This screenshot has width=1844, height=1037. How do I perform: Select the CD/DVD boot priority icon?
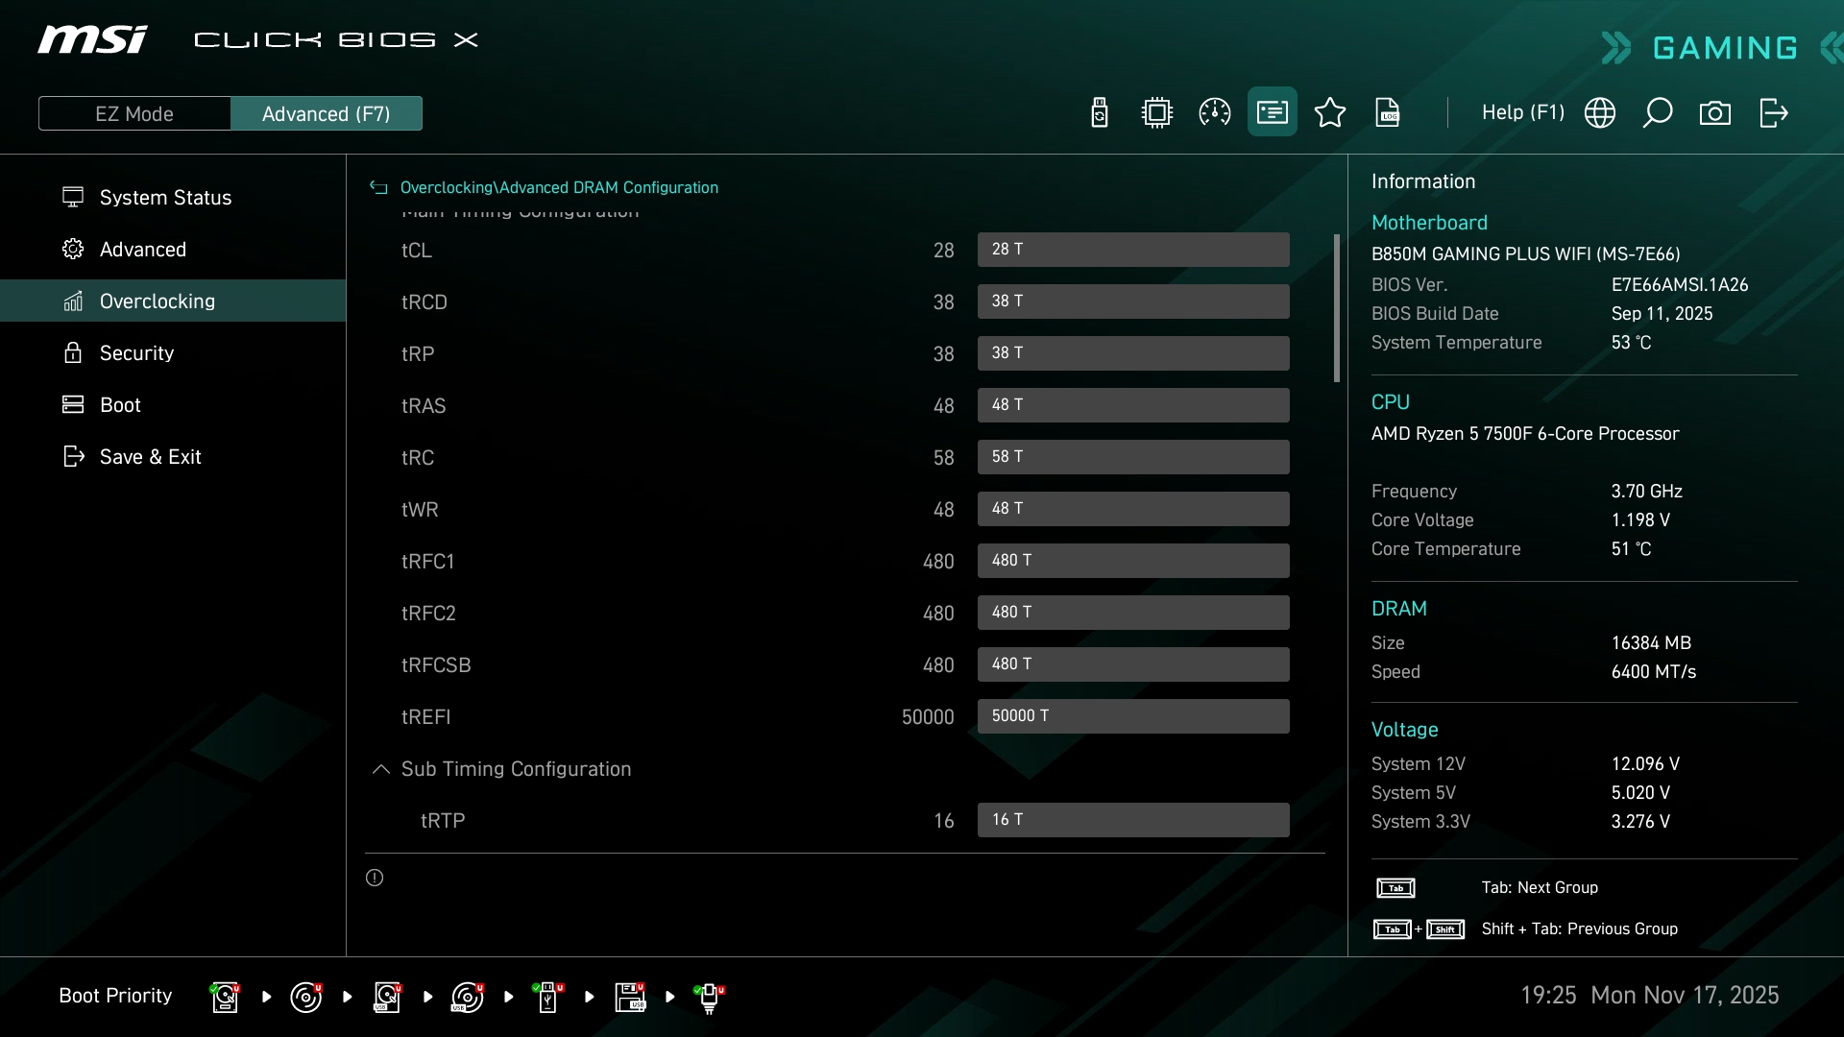pyautogui.click(x=306, y=997)
